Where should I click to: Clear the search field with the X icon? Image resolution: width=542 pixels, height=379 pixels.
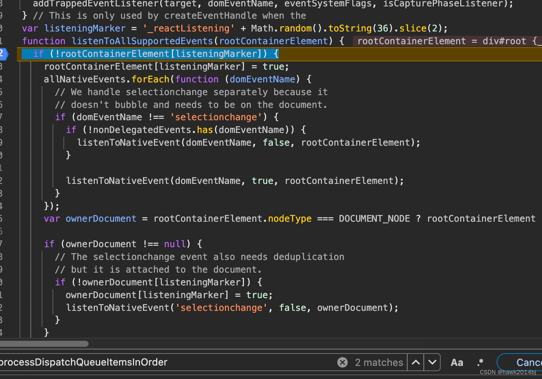coord(342,362)
